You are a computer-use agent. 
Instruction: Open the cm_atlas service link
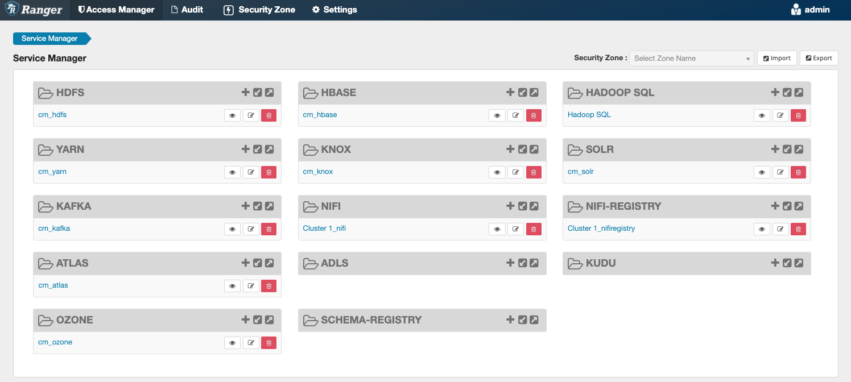[x=53, y=285]
